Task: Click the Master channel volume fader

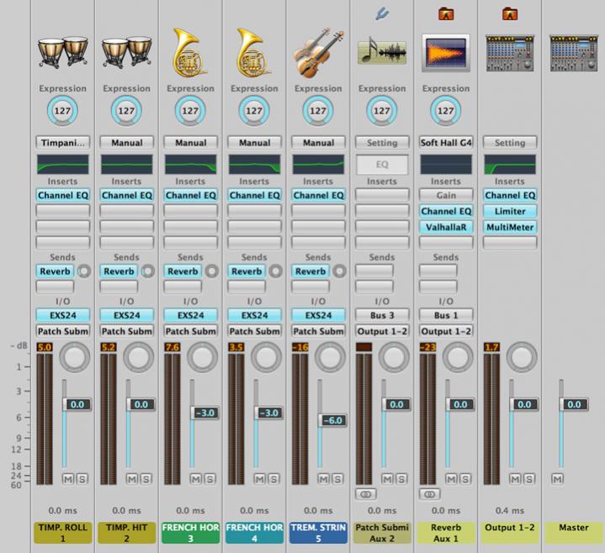Action: pos(574,404)
